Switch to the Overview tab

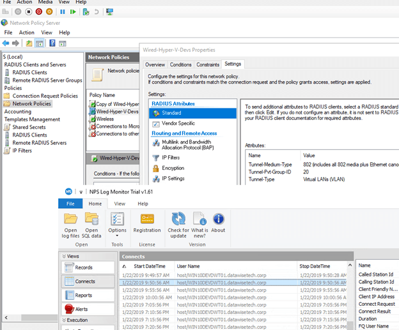155,64
